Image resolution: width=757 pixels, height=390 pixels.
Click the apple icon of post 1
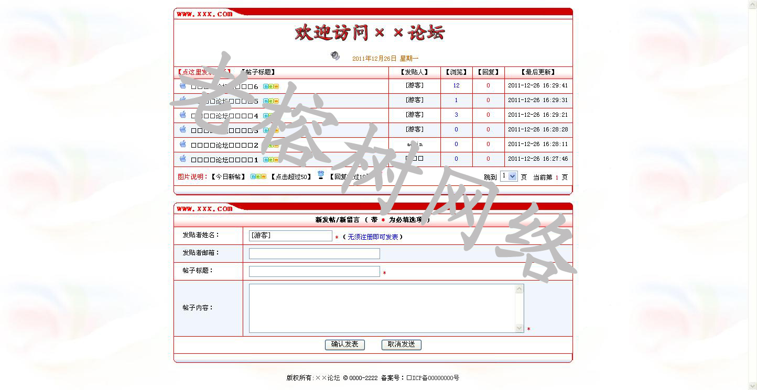pyautogui.click(x=183, y=158)
